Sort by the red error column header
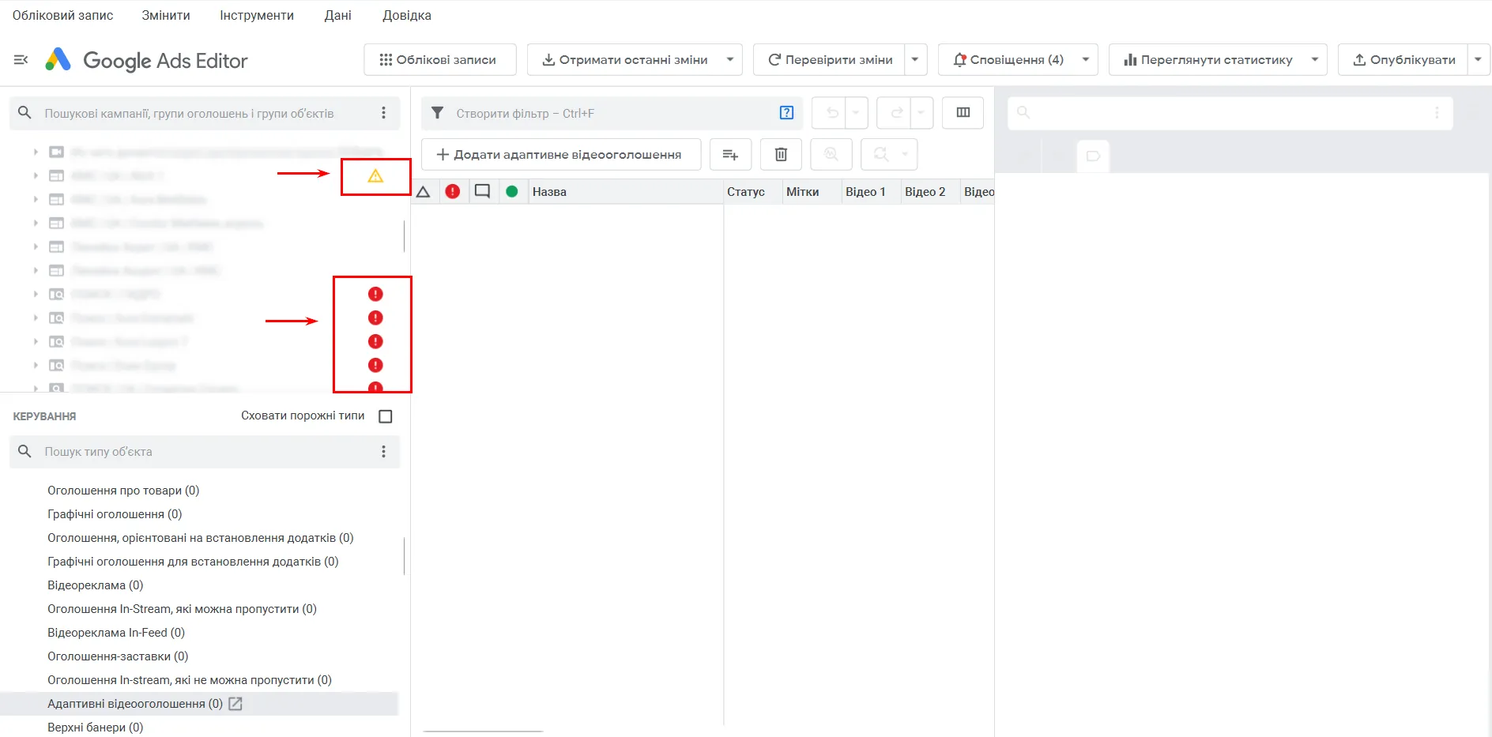Screen dimensions: 1492x737 point(453,192)
